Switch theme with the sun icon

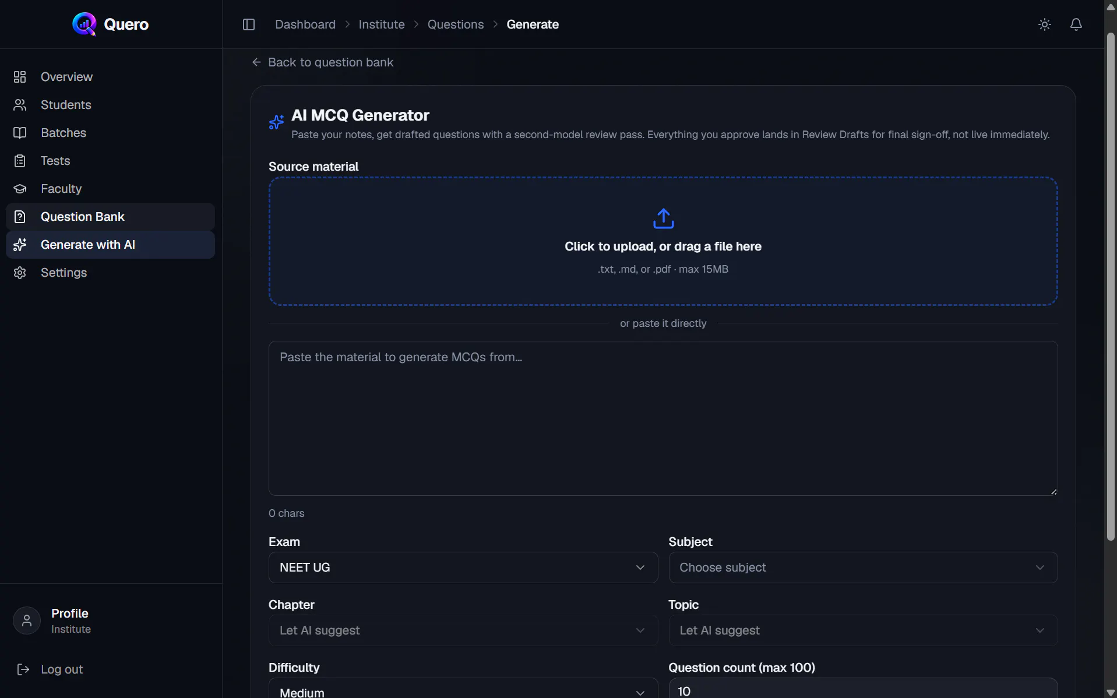pos(1044,24)
